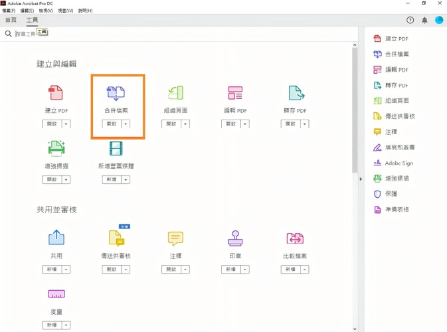Image resolution: width=447 pixels, height=332 pixels.
Task: Click the scroll down arrow of tools list
Action: click(x=355, y=329)
